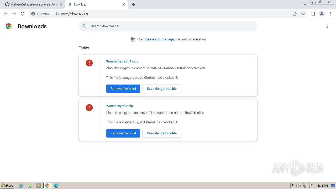Screen dimensions: 336x189
Task: Open the volume speaker tray icon
Action: [x=298, y=186]
